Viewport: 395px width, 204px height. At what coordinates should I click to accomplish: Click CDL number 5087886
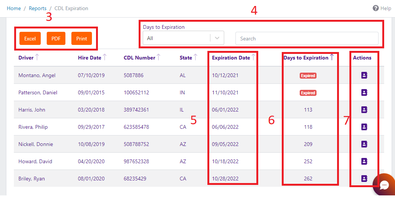133,75
